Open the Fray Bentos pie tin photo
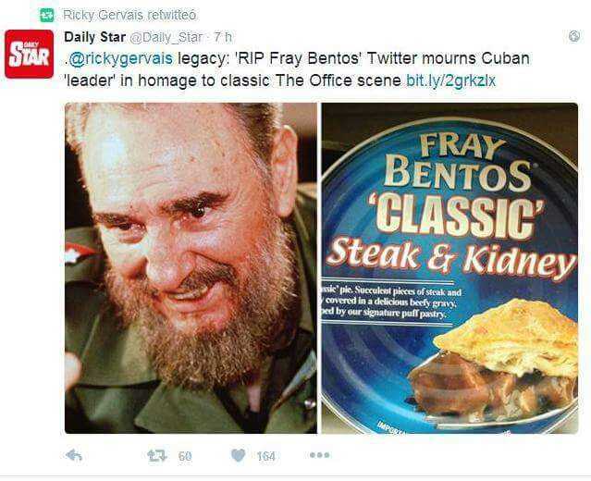Image resolution: width=591 pixels, height=481 pixels. point(449,268)
